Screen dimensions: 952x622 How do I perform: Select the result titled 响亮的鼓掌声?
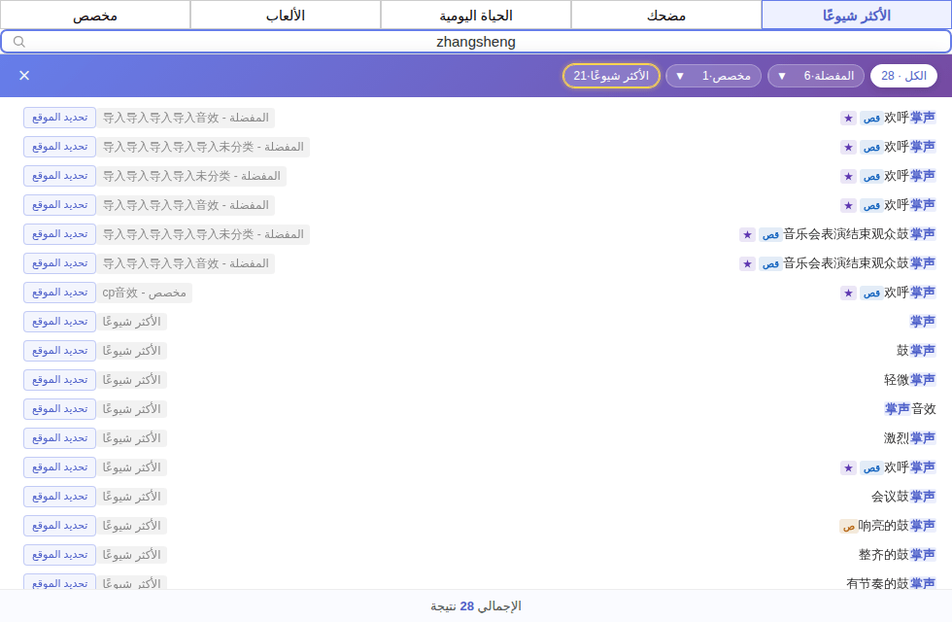[x=897, y=526]
